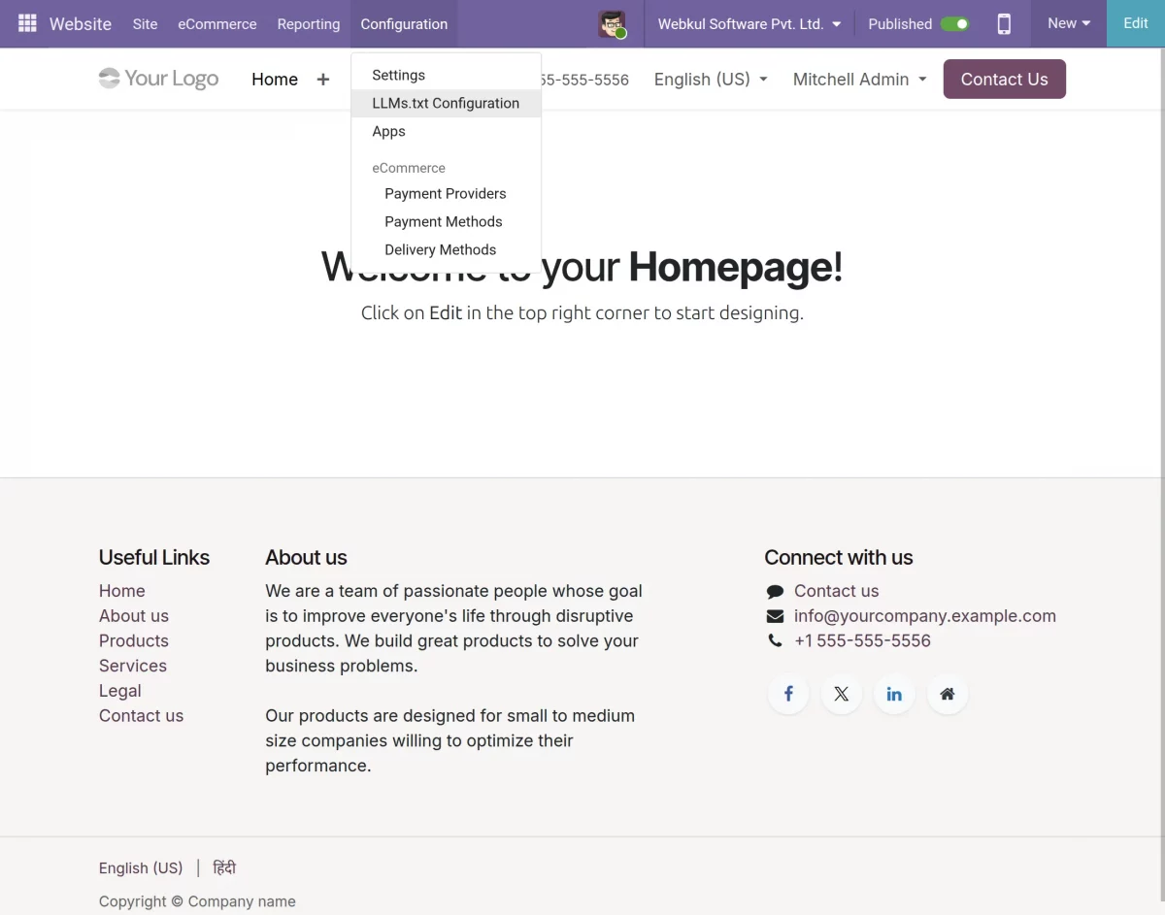
Task: Open the apps grid menu icon
Action: coord(27,23)
